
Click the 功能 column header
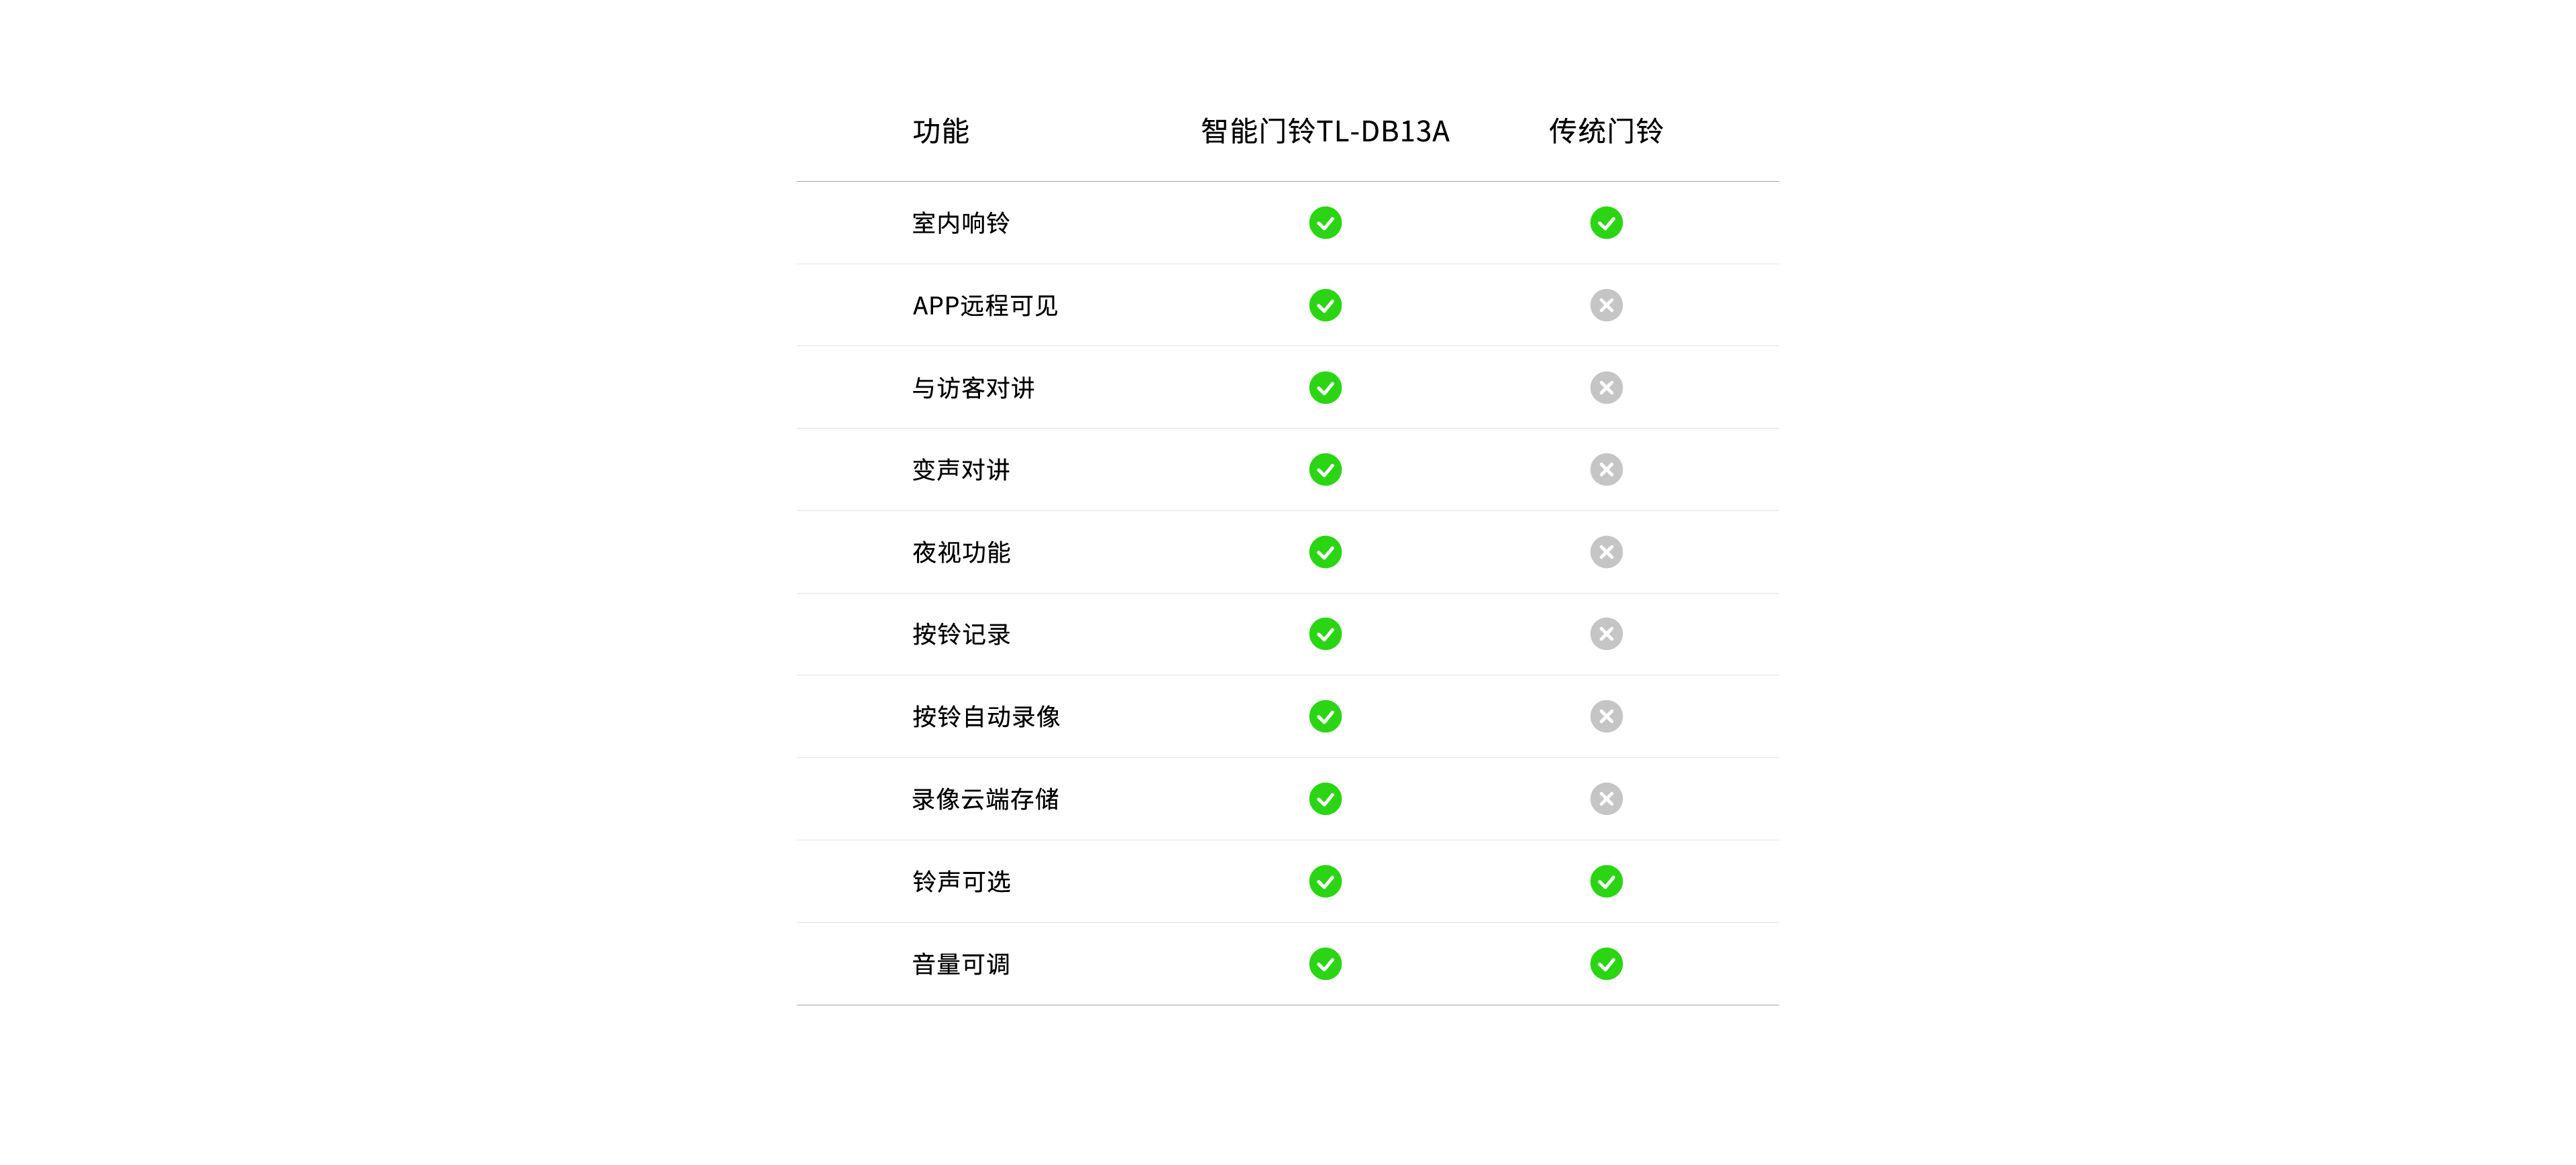pos(940,131)
